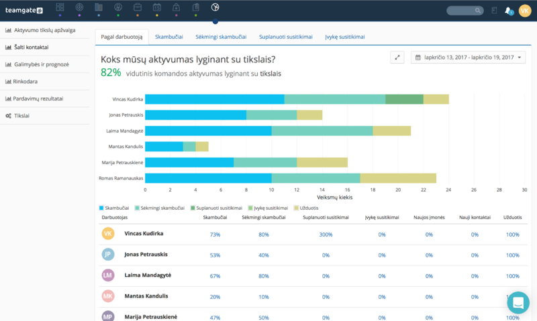Click the MK avatar in Mantas Kandulis row
The width and height of the screenshot is (537, 321).
coord(108,296)
